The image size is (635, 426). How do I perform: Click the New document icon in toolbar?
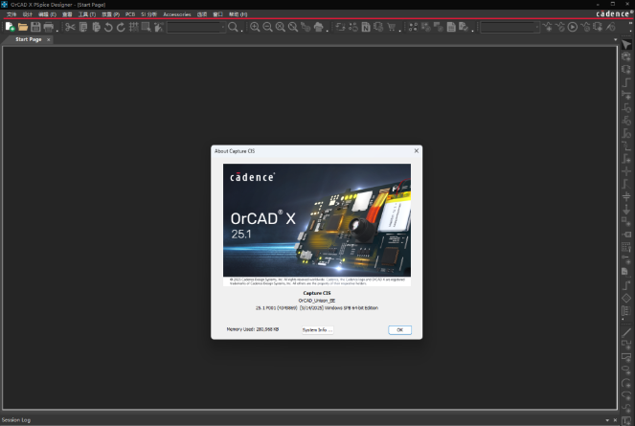point(10,28)
